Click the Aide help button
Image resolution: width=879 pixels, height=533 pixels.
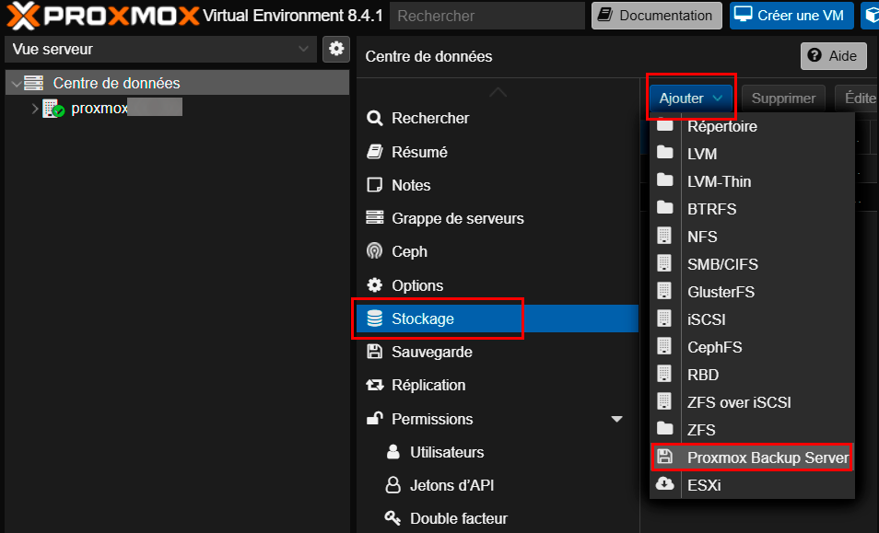(x=833, y=56)
